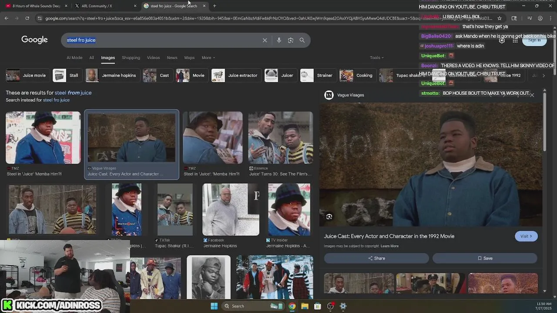Expand the Tools dropdown
This screenshot has height=313, width=557.
377,57
